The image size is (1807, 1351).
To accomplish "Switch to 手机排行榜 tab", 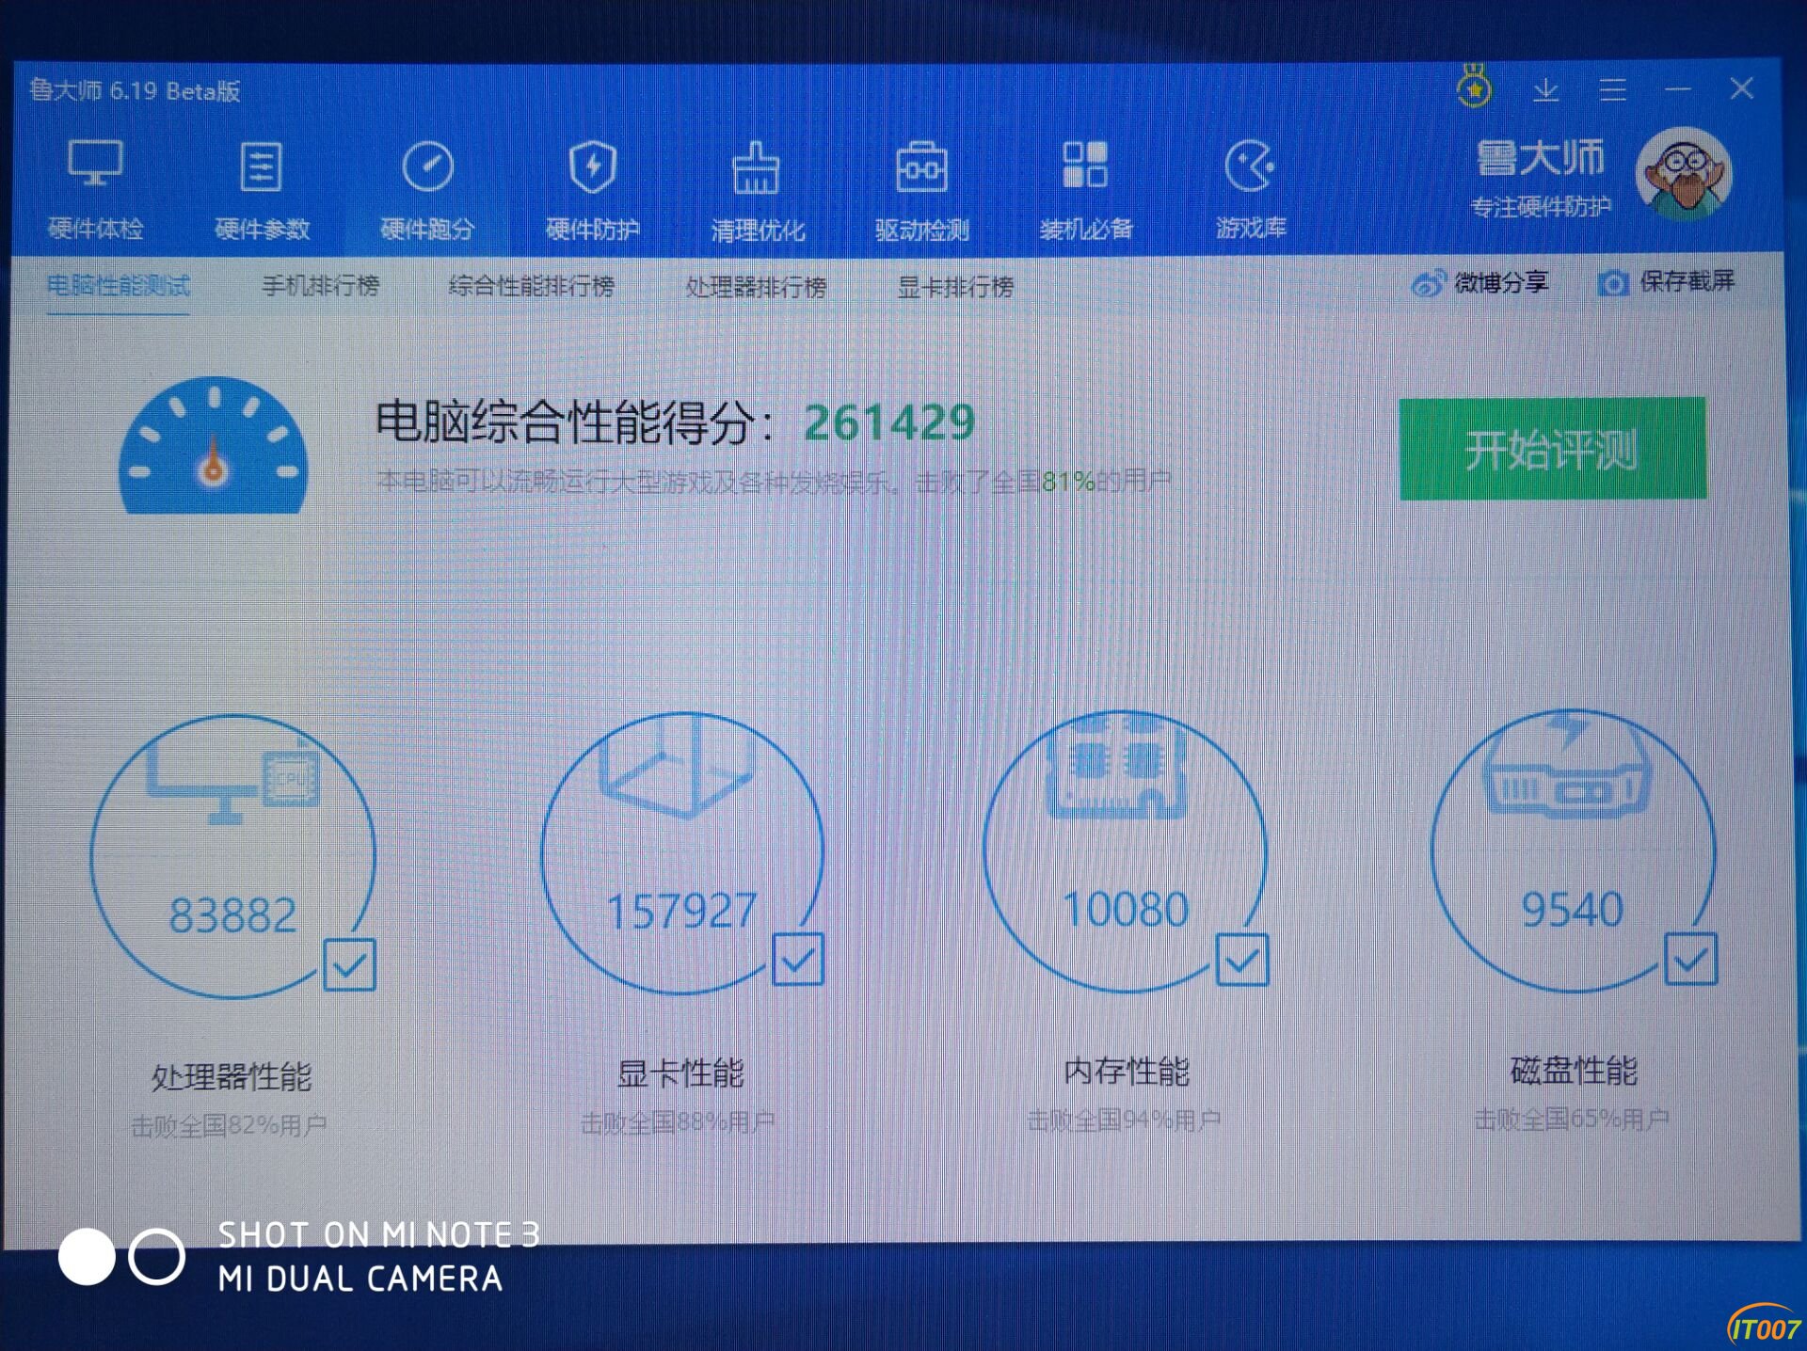I will pos(320,285).
